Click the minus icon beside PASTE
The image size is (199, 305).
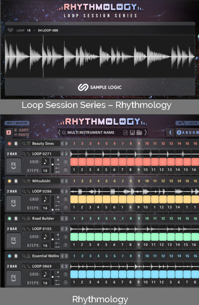click(15, 135)
